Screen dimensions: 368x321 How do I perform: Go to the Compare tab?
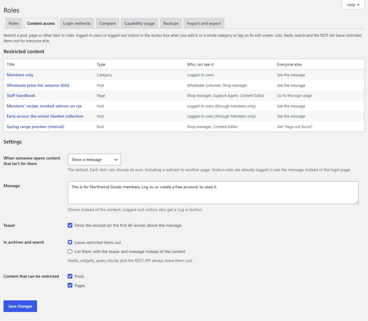[x=107, y=23]
